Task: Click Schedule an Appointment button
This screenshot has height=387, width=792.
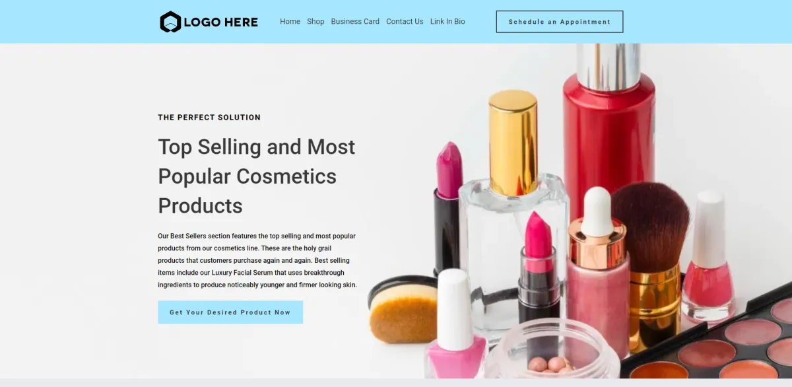Action: tap(560, 22)
